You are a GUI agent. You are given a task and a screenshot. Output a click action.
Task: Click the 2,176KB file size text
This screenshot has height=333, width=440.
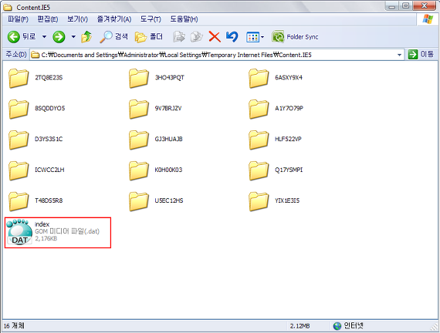46,238
